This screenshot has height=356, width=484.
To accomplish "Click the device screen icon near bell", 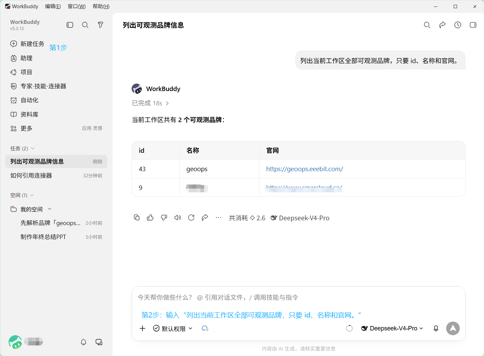I will (x=99, y=342).
